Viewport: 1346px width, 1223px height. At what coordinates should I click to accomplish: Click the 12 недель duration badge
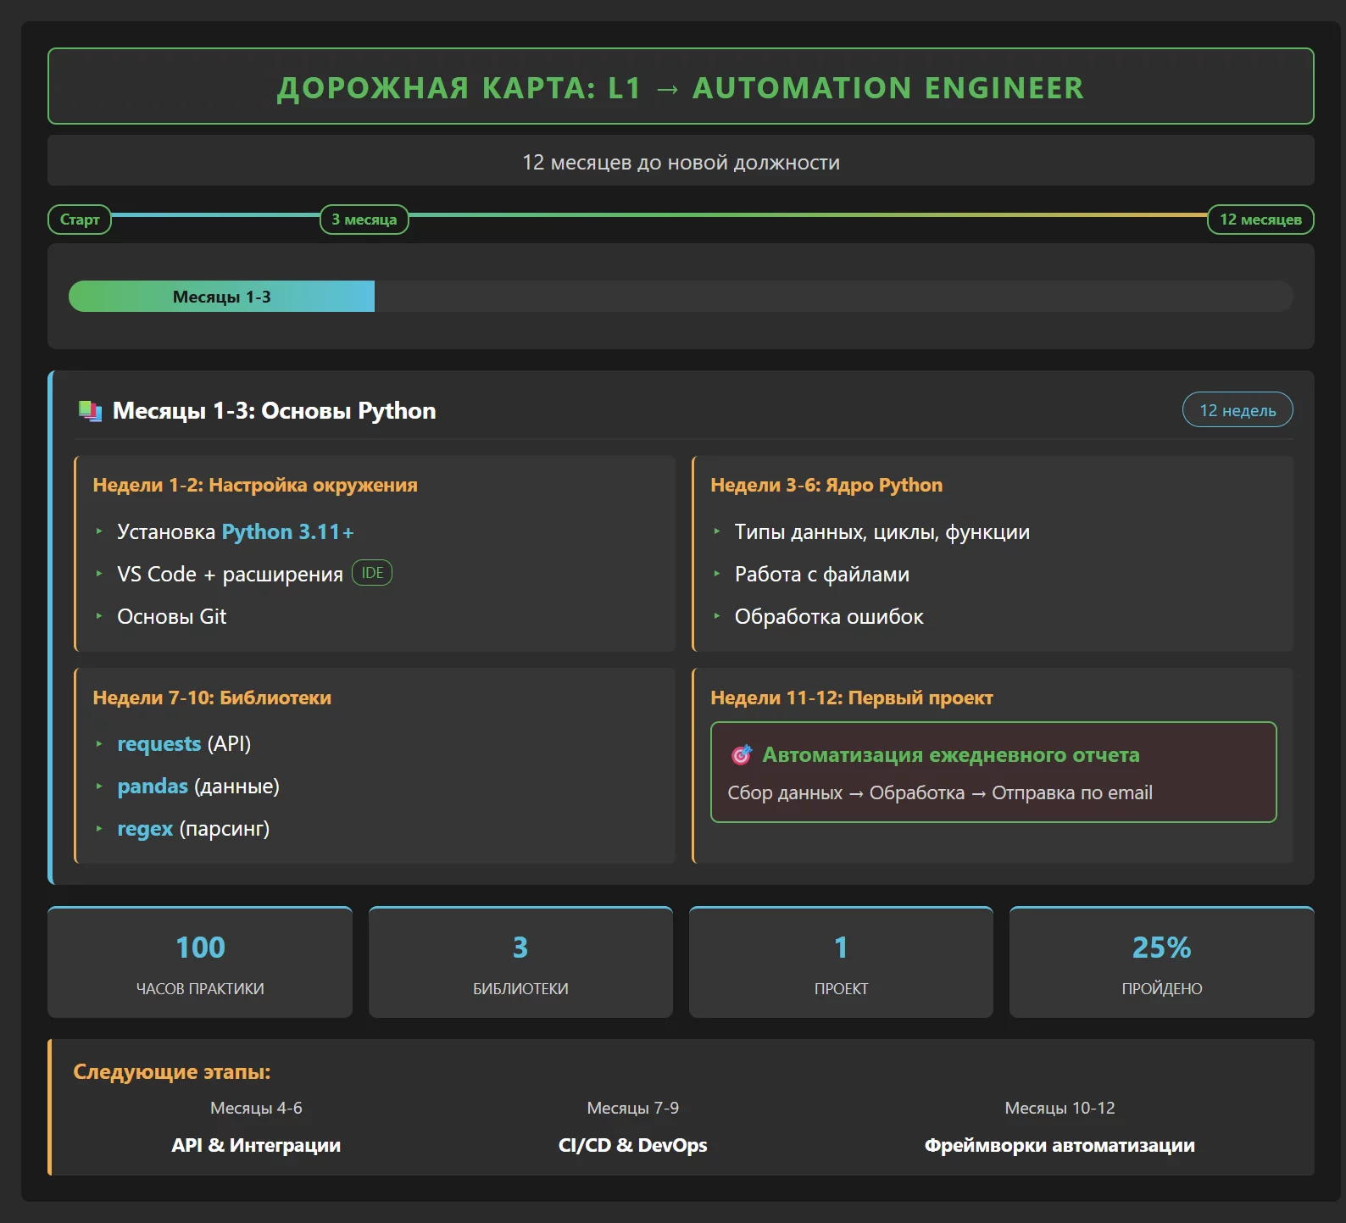pyautogui.click(x=1237, y=410)
